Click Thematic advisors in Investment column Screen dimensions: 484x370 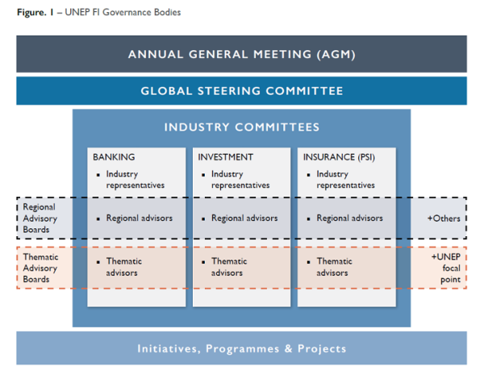229,267
